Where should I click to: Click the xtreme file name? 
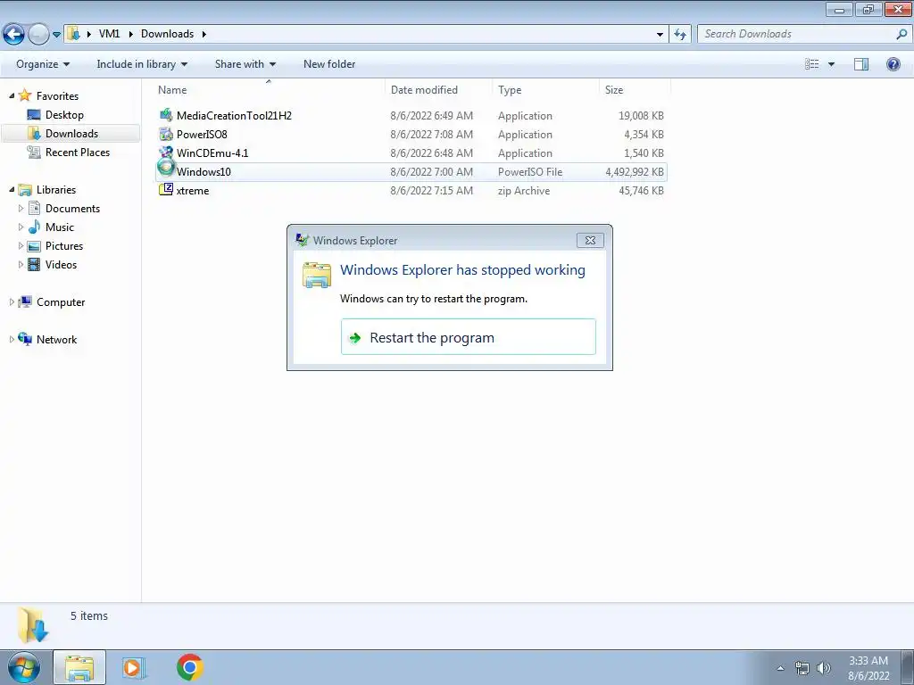coord(193,191)
